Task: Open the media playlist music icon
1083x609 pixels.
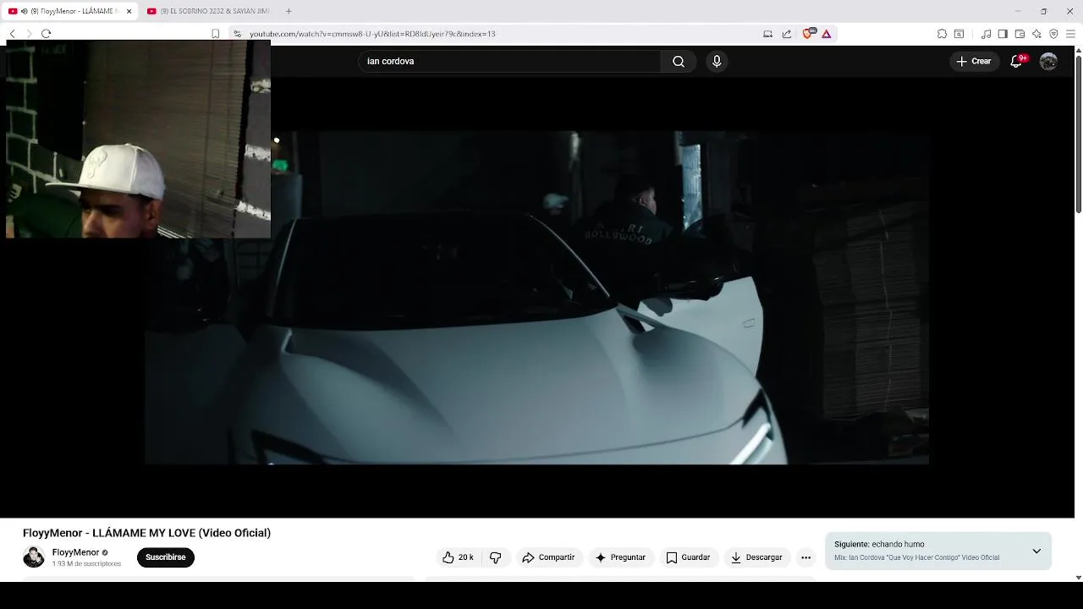Action: click(986, 34)
